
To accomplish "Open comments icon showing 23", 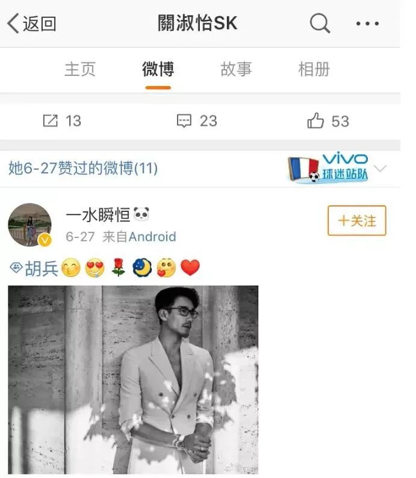I will (184, 121).
